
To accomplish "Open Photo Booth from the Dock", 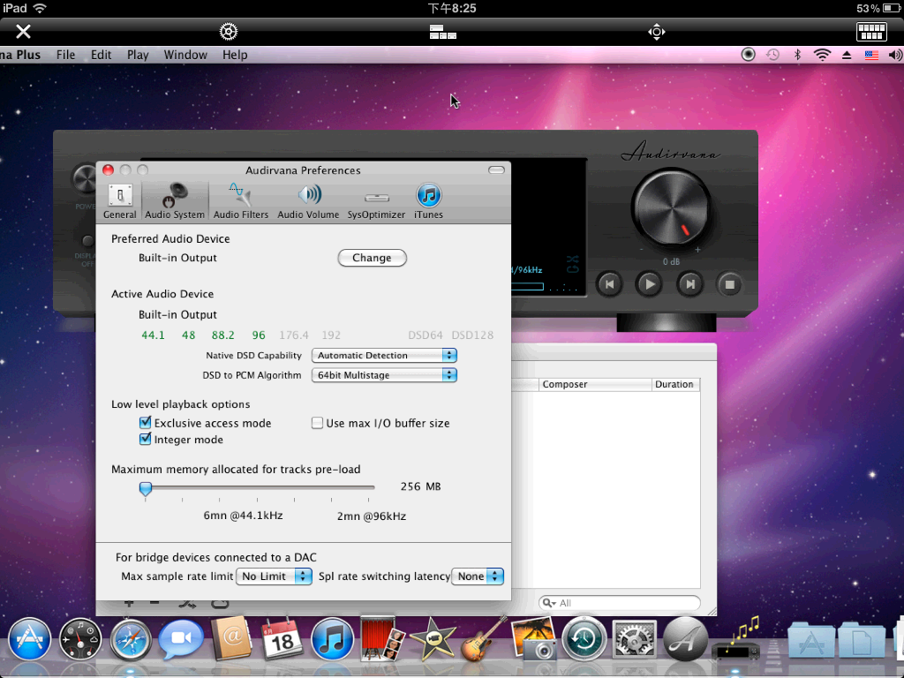I will [381, 639].
